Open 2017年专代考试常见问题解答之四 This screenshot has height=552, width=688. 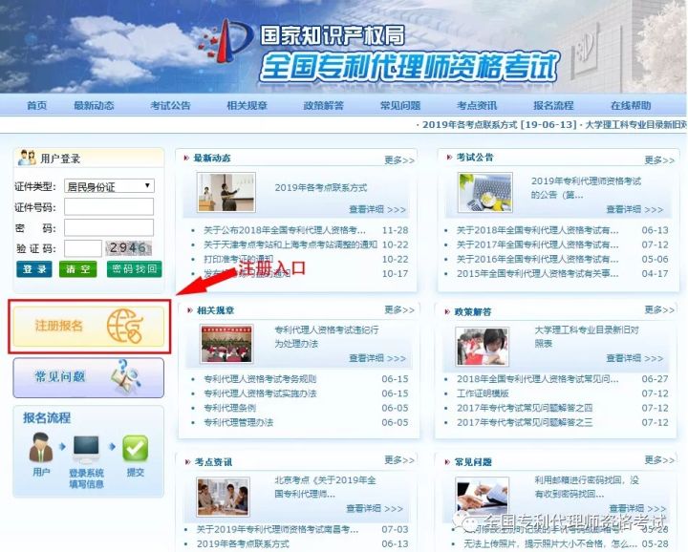coord(525,407)
